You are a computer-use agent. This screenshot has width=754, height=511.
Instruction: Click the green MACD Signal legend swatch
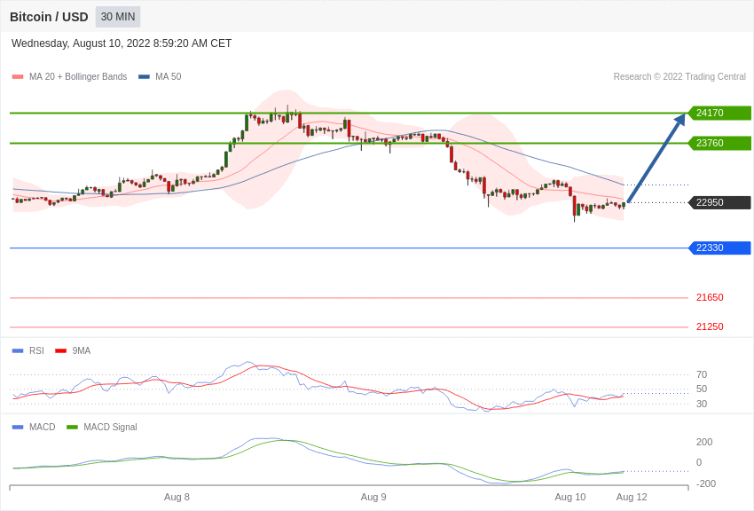(72, 428)
